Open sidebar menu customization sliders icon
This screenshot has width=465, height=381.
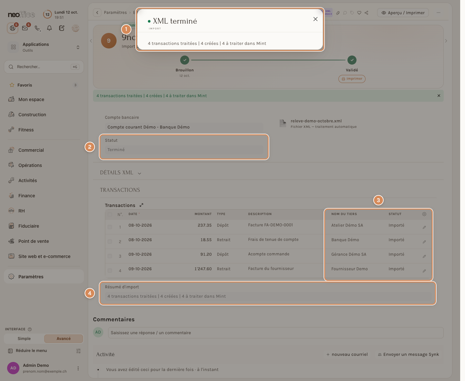point(78,351)
